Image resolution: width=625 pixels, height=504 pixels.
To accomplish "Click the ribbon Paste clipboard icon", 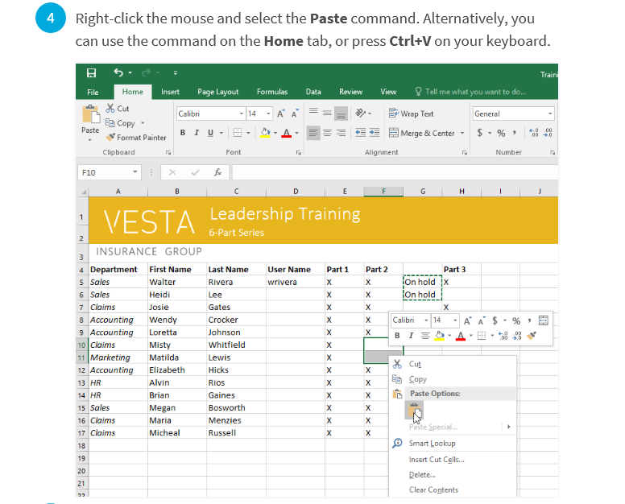I will (x=90, y=114).
